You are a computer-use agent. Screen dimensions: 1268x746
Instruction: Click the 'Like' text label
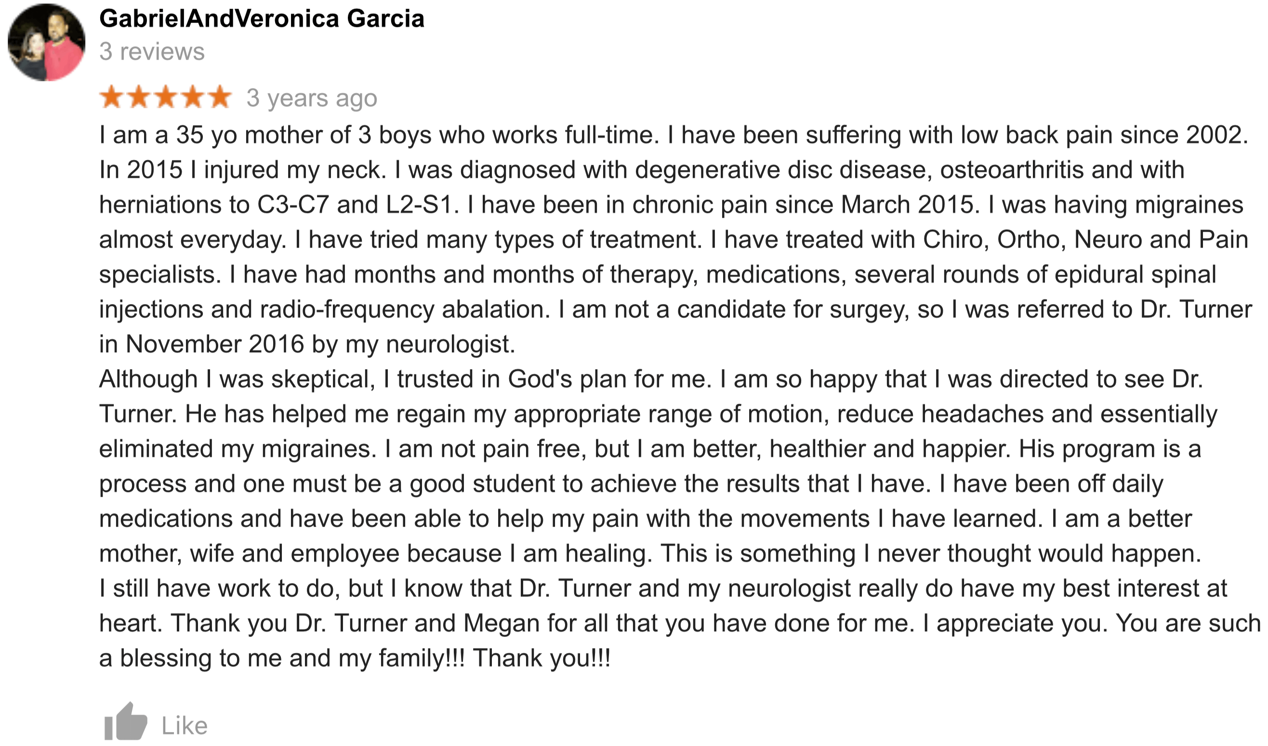[184, 725]
